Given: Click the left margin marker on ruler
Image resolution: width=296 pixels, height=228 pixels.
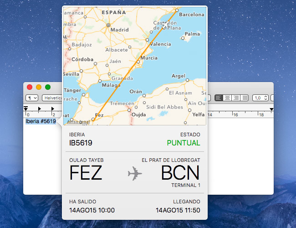Looking at the screenshot, I should click(x=26, y=109).
